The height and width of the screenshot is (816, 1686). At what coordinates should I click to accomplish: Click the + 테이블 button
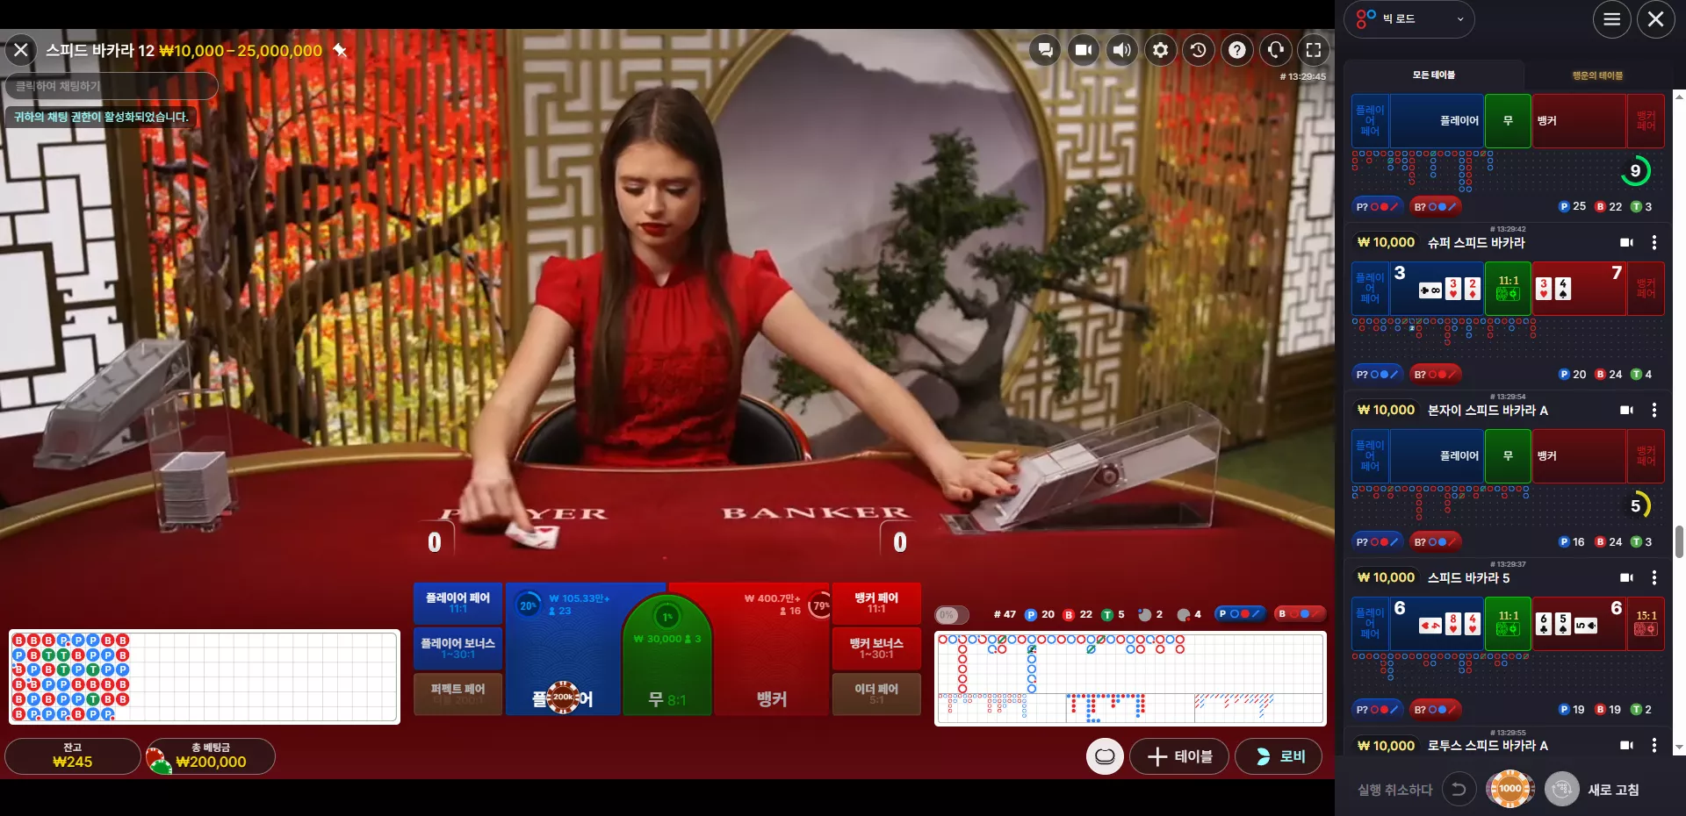click(x=1179, y=756)
